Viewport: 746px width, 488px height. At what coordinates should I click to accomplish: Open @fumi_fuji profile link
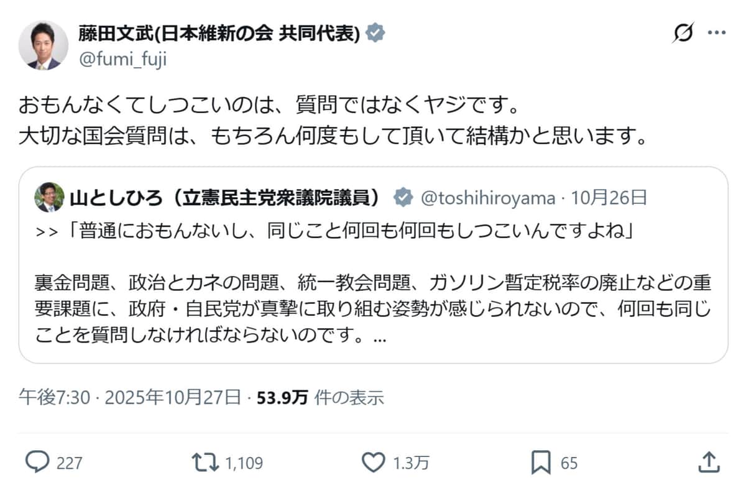tap(122, 60)
